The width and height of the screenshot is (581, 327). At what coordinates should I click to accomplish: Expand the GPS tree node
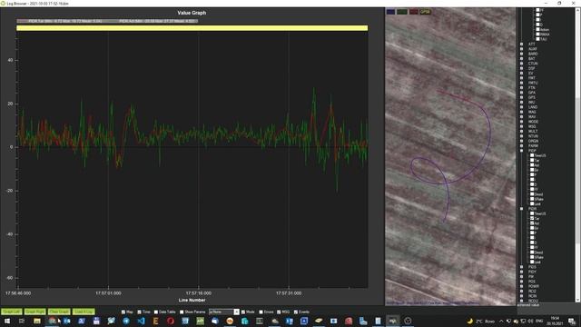pos(522,97)
